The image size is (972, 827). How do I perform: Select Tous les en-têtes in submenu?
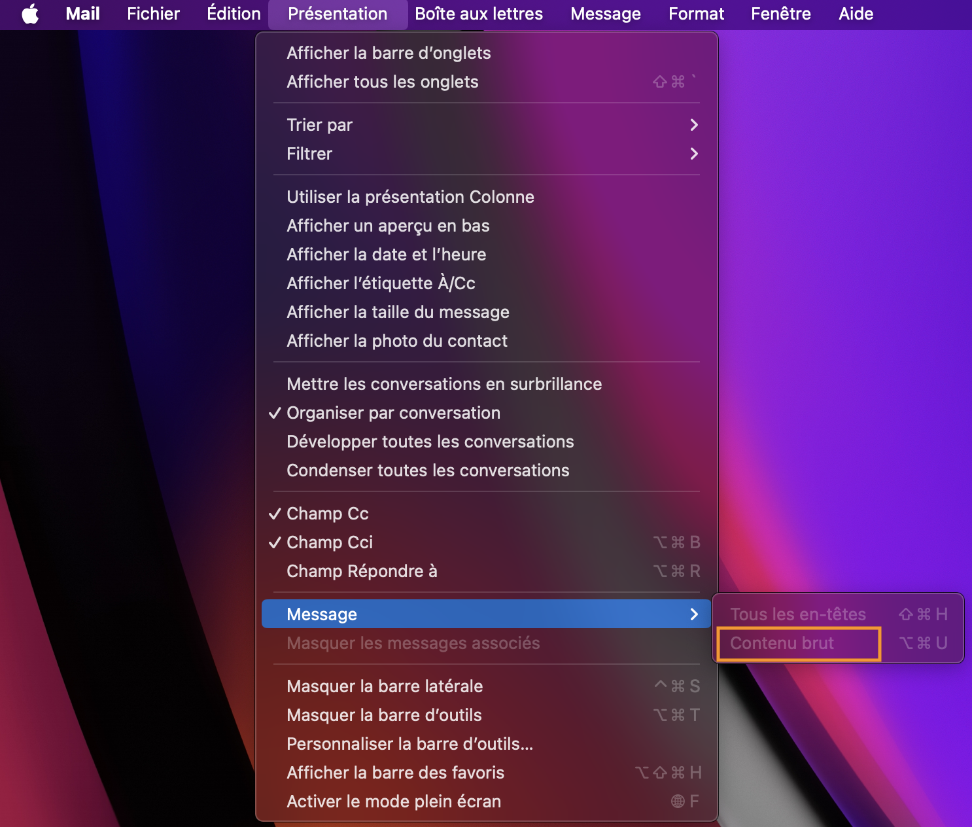tap(838, 614)
